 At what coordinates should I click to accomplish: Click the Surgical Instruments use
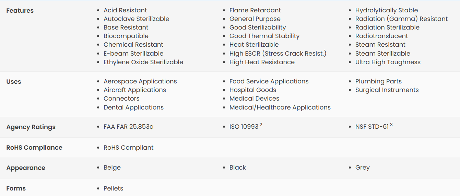387,90
